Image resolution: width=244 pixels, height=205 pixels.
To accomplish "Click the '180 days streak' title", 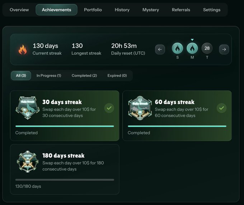I will 64,156.
